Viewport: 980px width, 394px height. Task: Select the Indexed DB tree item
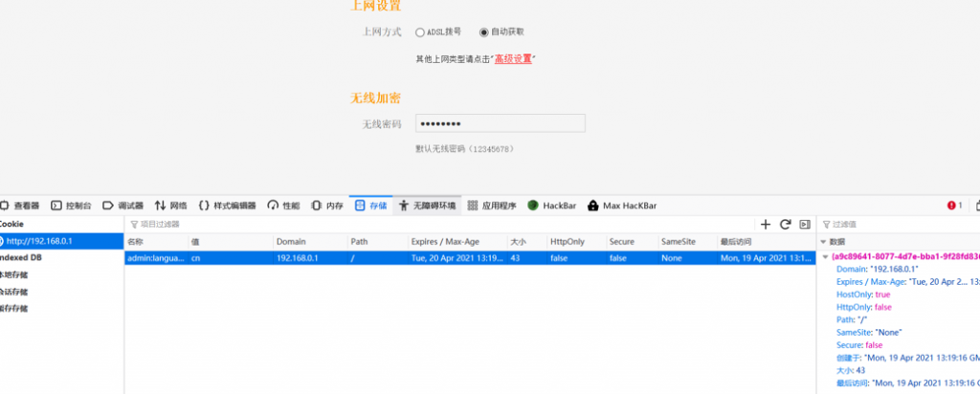click(x=21, y=257)
